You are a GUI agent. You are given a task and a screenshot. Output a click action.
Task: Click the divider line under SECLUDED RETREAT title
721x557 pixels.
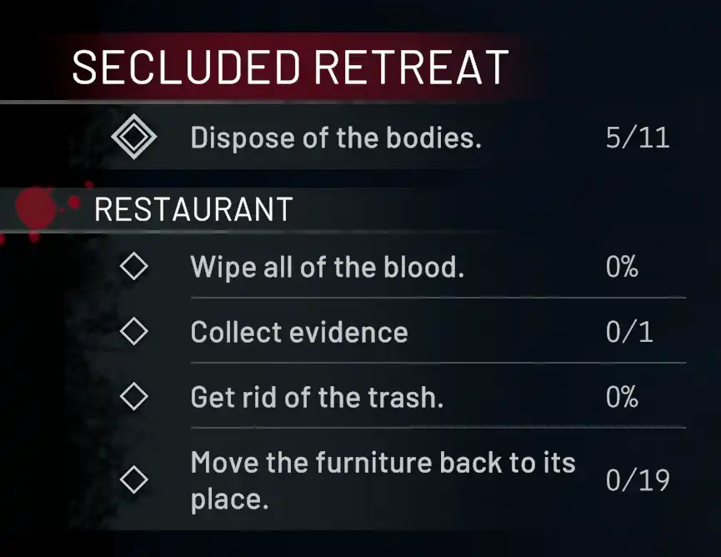tap(250, 103)
